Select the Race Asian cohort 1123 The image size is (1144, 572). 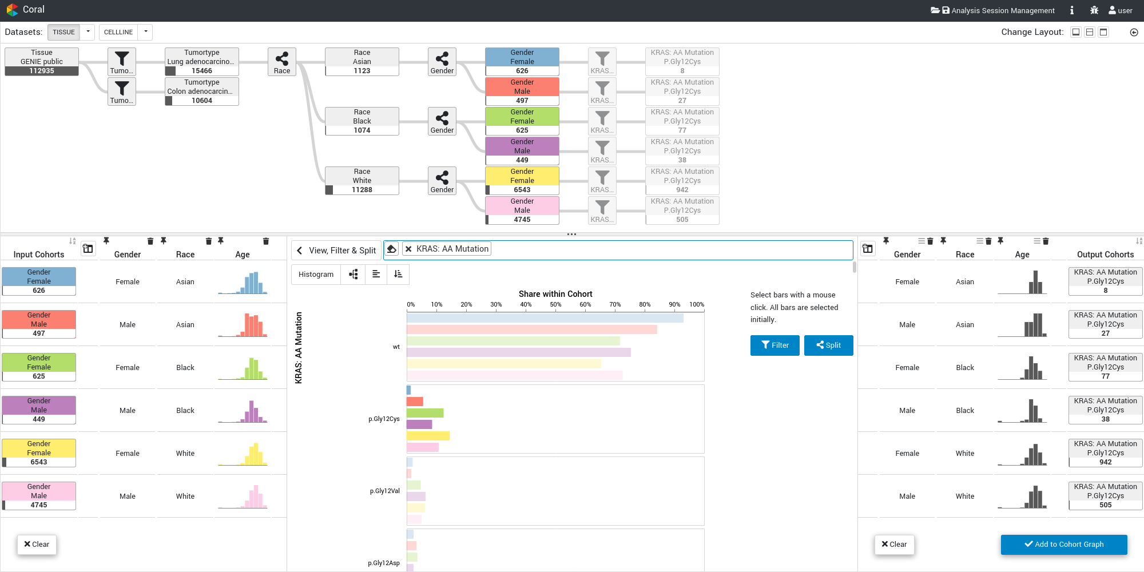362,62
